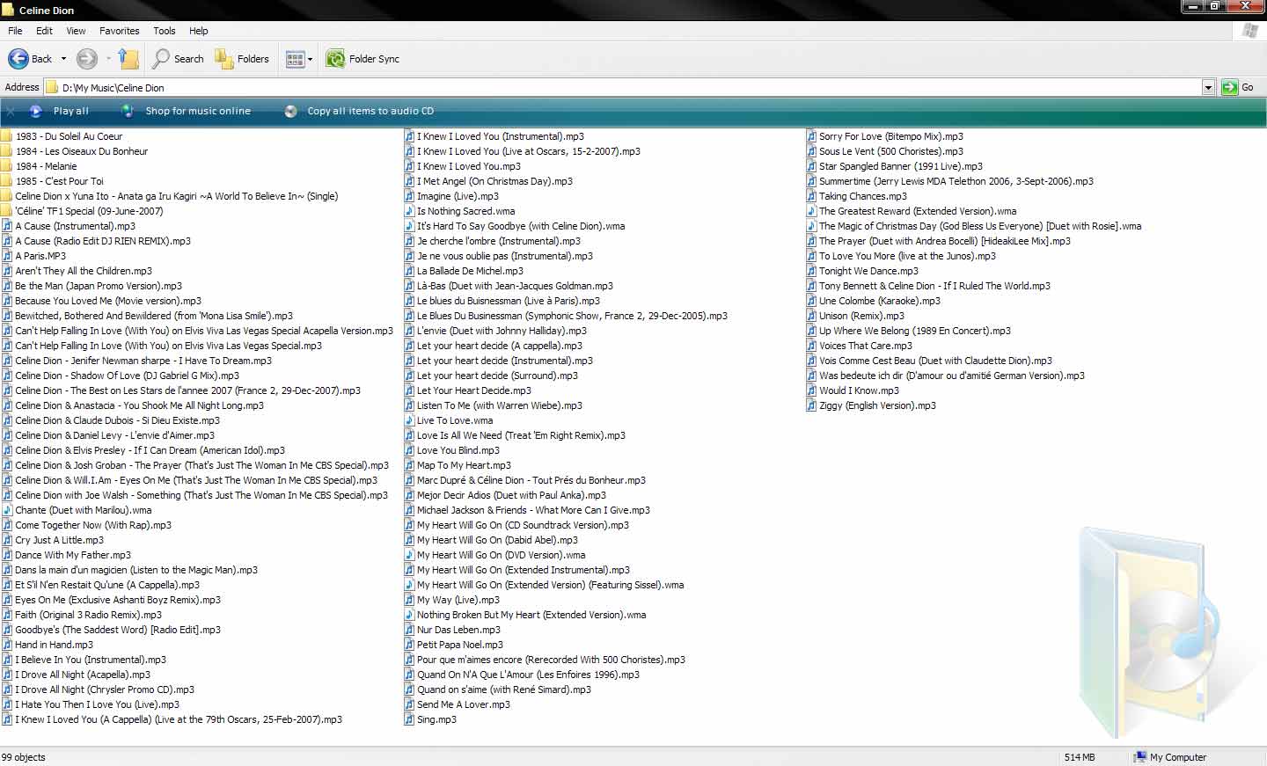The width and height of the screenshot is (1267, 766).
Task: Open the Search tool
Action: [x=179, y=59]
